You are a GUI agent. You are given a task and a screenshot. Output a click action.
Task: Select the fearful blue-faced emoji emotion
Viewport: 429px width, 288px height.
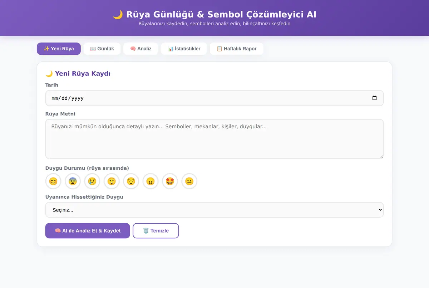pos(73,181)
